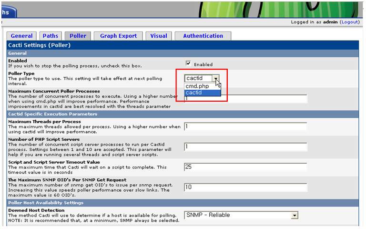Image resolution: width=366 pixels, height=229 pixels.
Task: Open the Graph Export tab
Action: (x=118, y=36)
